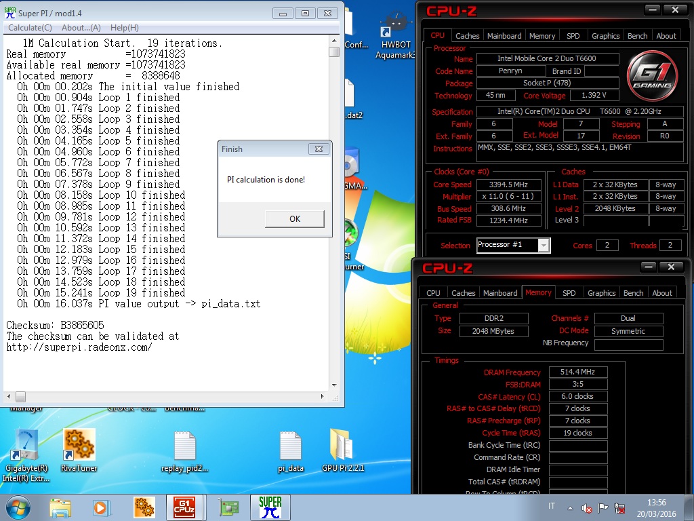Click right arrow of Super PI horizontal scrollbar
Screen dimensions: 694x521
(x=322, y=396)
